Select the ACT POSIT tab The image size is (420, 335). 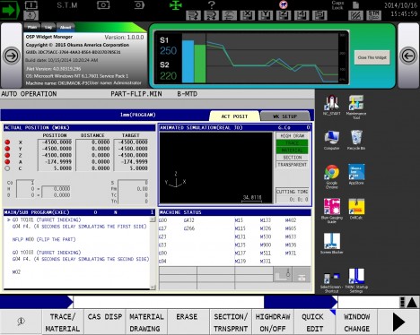coord(234,116)
